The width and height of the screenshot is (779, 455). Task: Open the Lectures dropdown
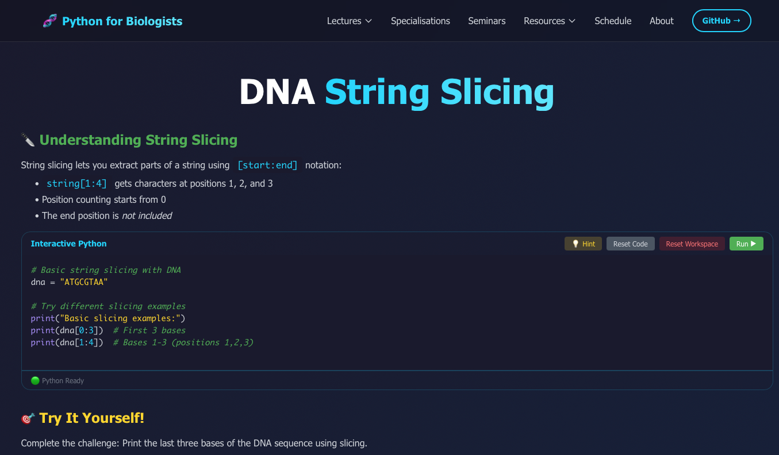click(x=344, y=21)
